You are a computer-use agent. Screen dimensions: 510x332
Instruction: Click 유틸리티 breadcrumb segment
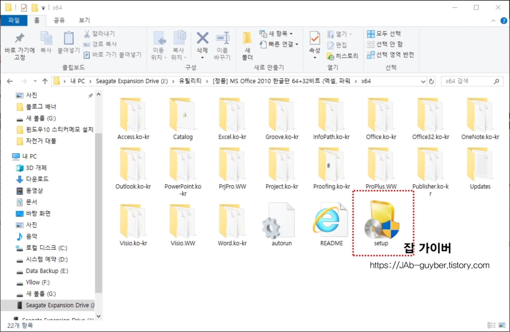coord(190,81)
